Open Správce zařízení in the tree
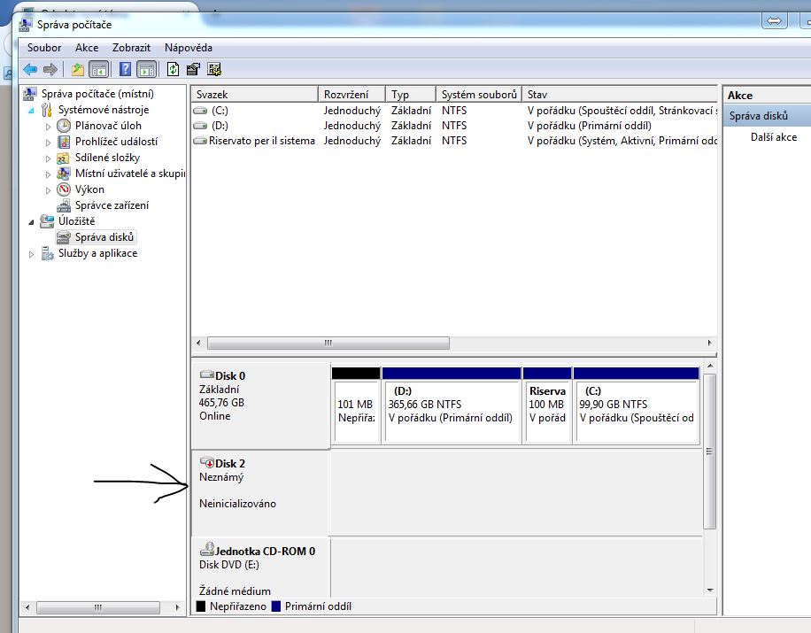This screenshot has height=633, width=811. 112,205
